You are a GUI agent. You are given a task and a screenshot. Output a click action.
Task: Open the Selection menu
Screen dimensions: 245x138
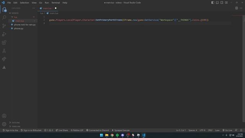(24, 3)
